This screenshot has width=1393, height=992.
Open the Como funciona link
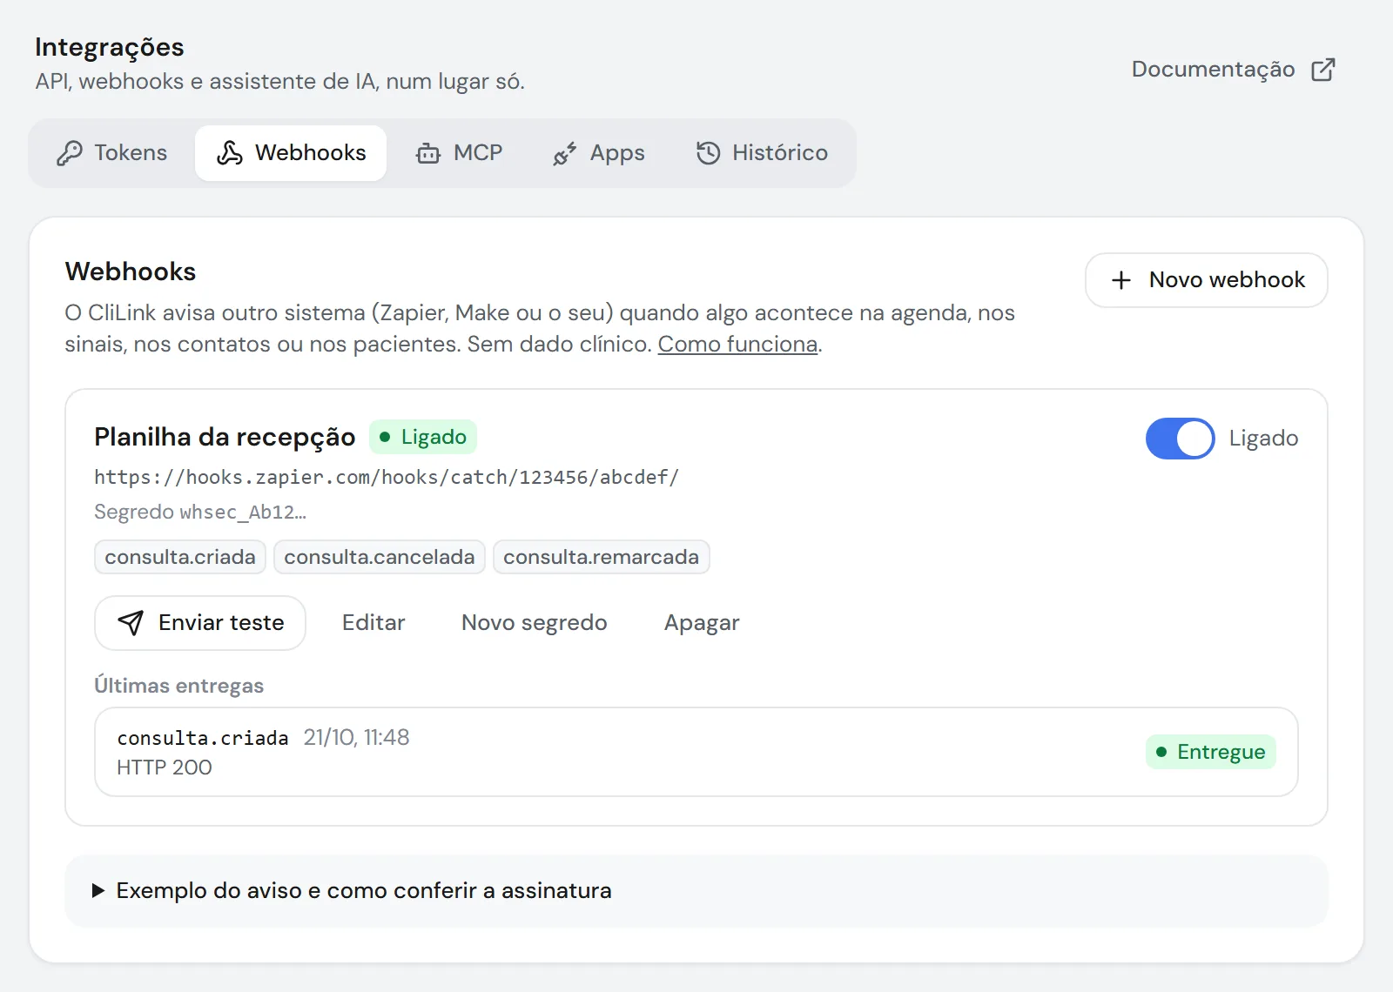tap(737, 345)
